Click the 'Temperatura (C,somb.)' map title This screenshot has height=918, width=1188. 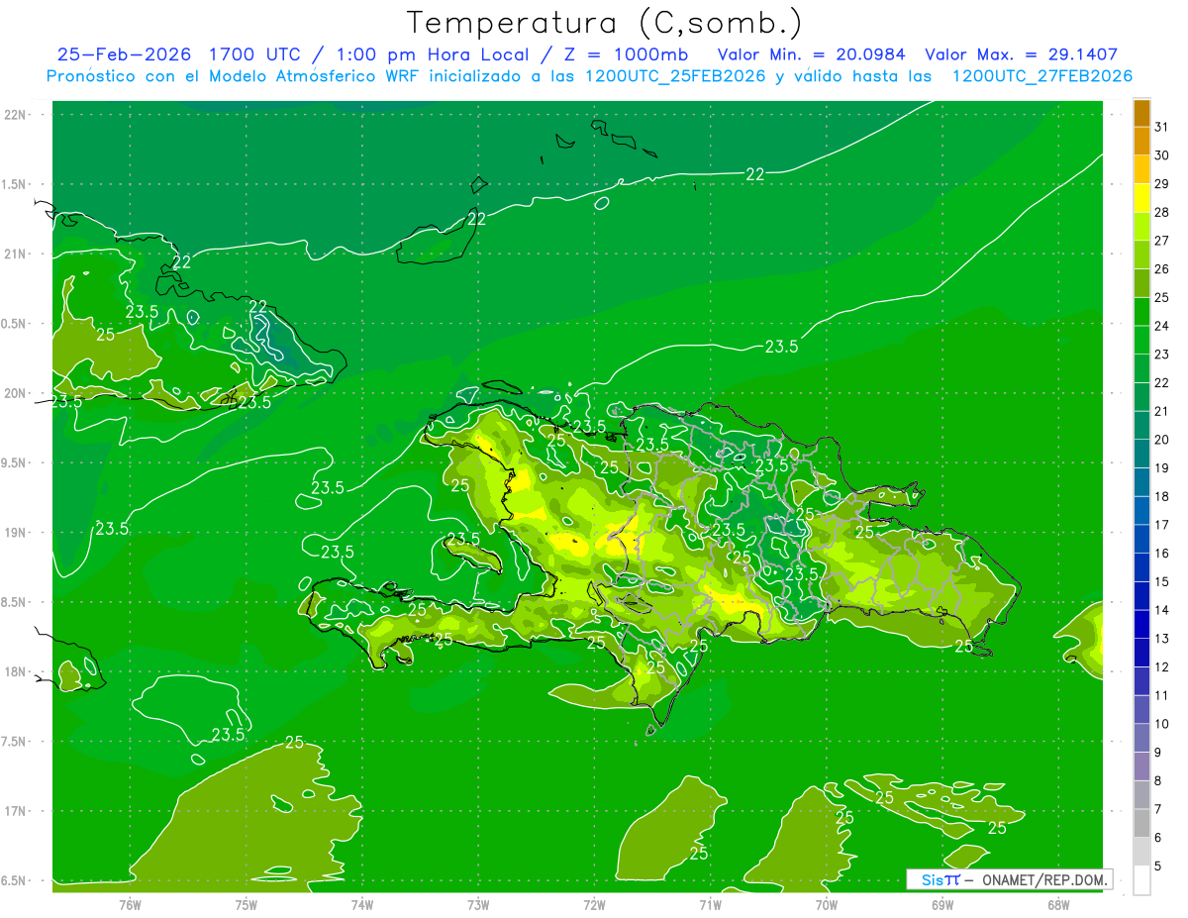click(605, 23)
